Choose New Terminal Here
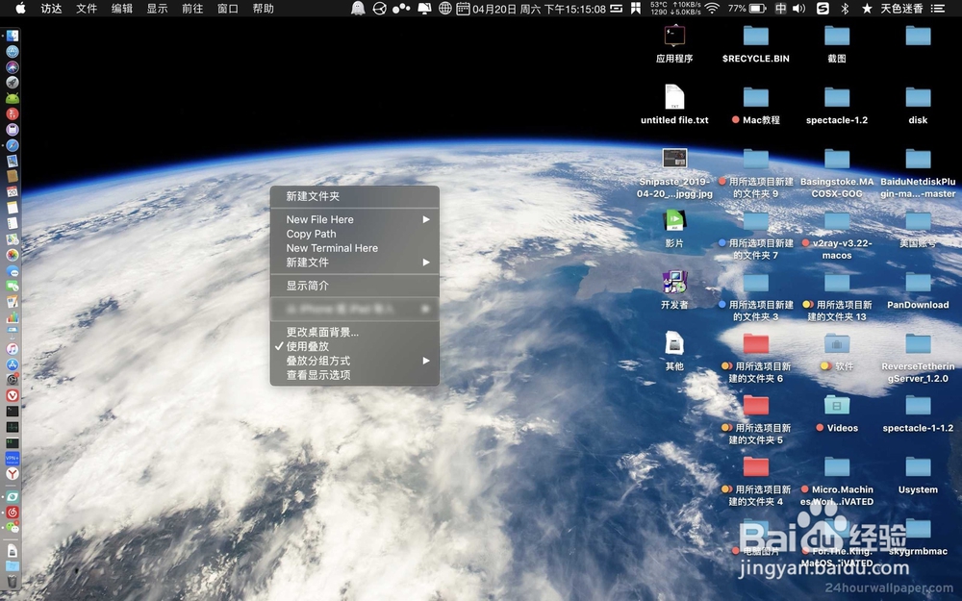The height and width of the screenshot is (601, 962). [355, 248]
